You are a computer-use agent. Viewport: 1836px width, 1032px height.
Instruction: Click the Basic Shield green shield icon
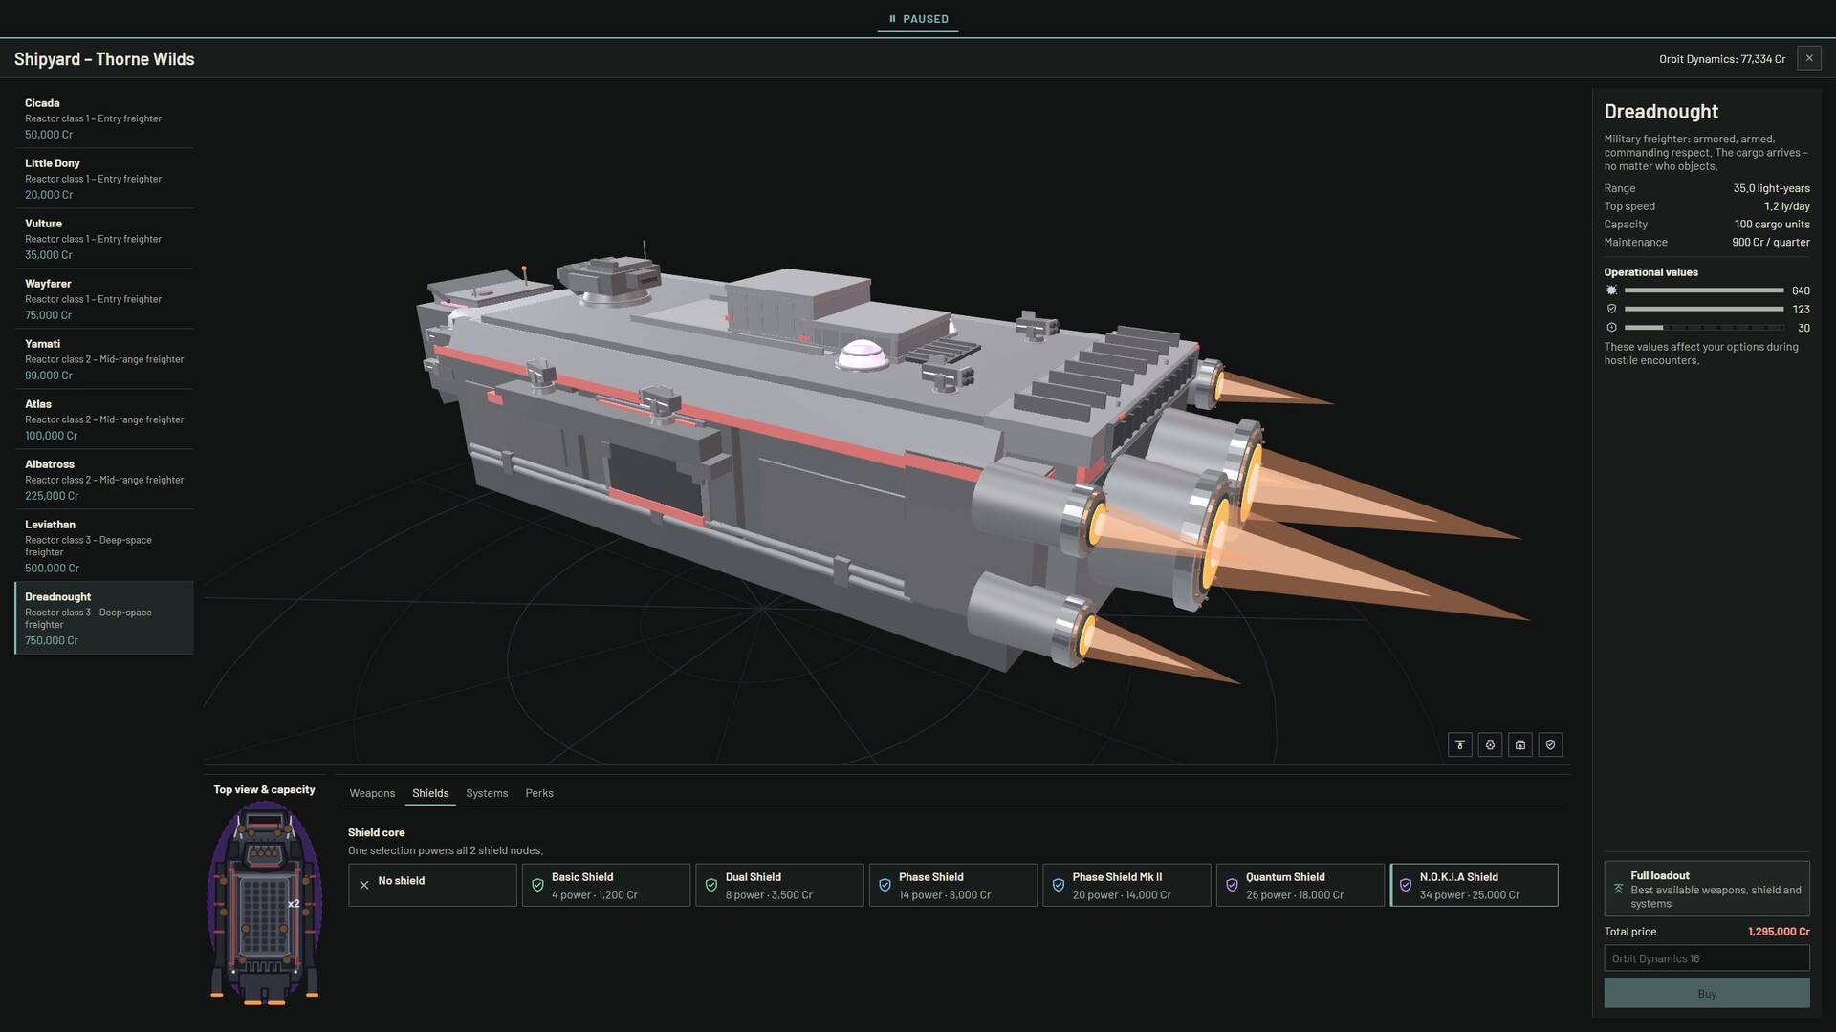coord(537,886)
